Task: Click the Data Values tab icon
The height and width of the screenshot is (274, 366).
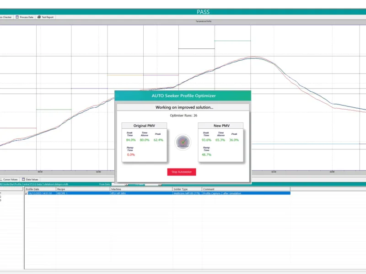Action: (x=23, y=179)
